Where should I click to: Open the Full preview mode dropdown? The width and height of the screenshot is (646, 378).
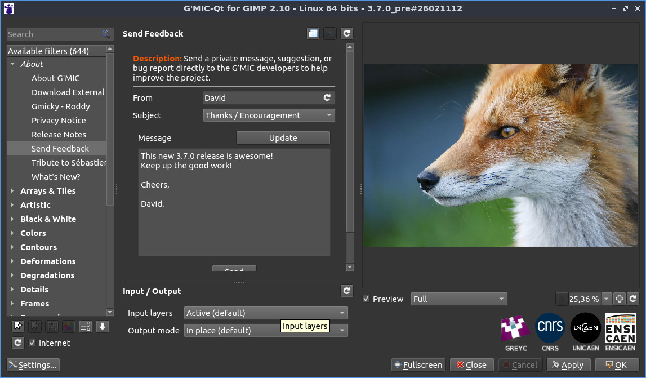pyautogui.click(x=458, y=299)
